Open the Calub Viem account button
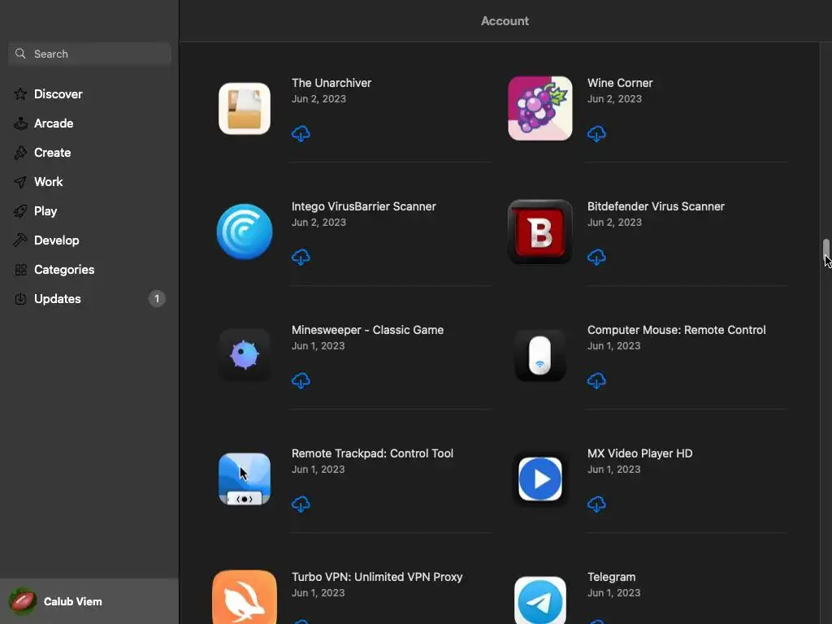The height and width of the screenshot is (624, 832). (89, 601)
